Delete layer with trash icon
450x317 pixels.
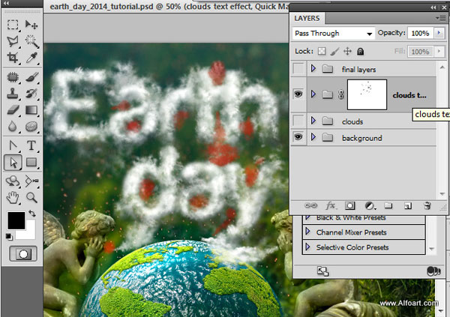pyautogui.click(x=427, y=205)
